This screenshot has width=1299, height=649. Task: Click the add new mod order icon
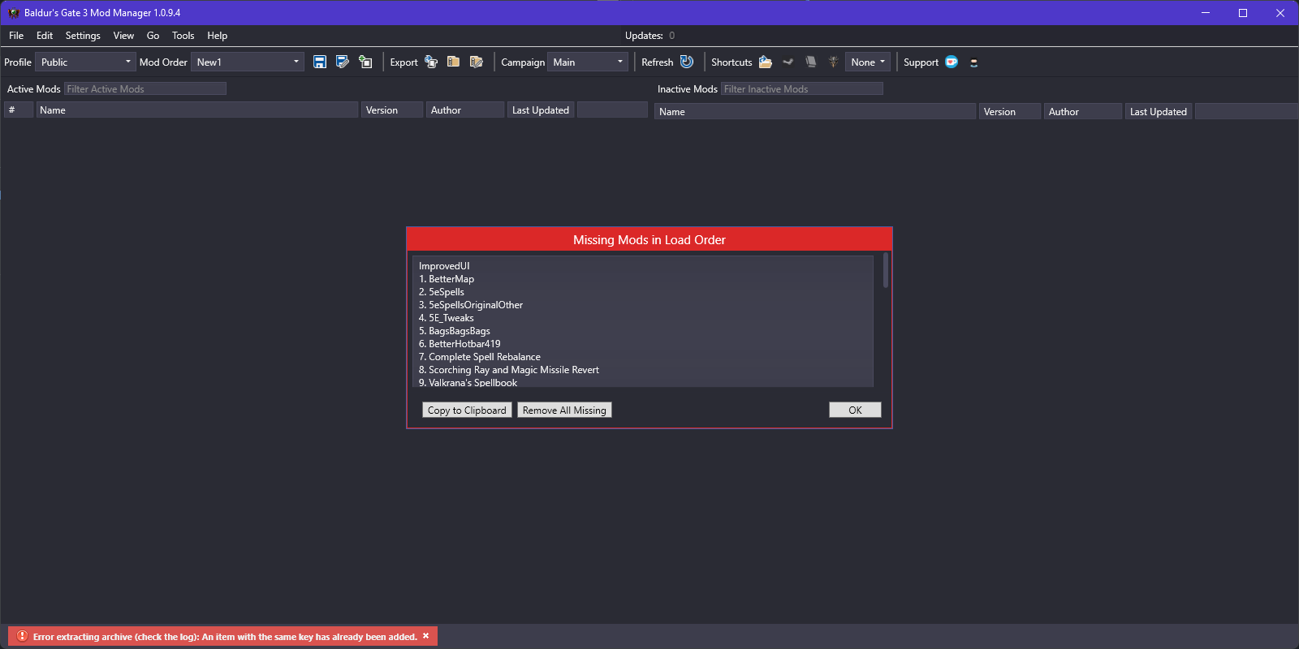click(x=365, y=62)
